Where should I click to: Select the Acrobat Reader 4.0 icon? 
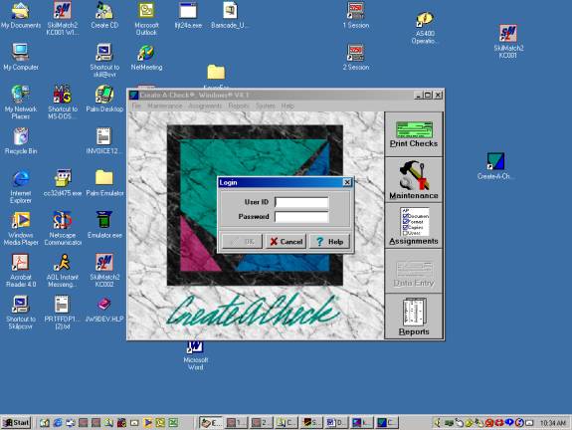21,270
